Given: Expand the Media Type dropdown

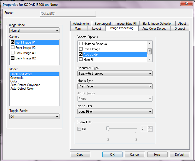Looking at the screenshot, I should pos(115,86).
